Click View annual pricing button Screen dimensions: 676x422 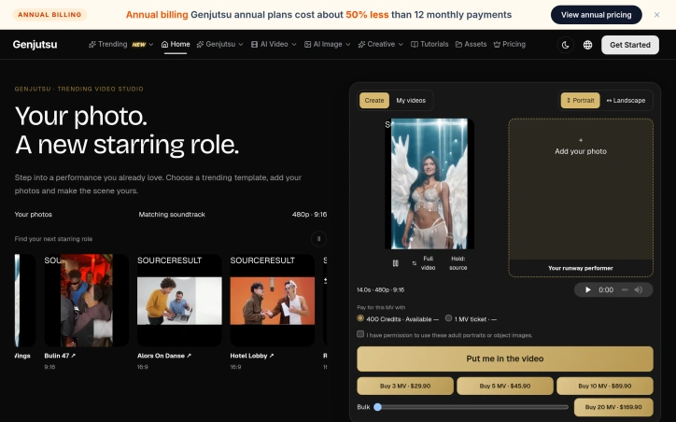click(x=596, y=15)
